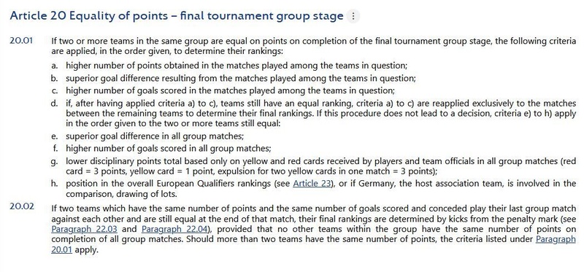Click criterion a about higher number of points

[x=237, y=66]
